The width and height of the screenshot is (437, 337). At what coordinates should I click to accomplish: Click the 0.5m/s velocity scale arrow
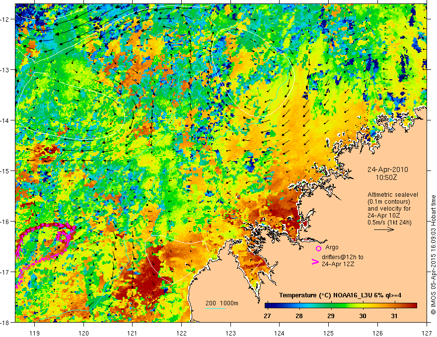click(384, 229)
